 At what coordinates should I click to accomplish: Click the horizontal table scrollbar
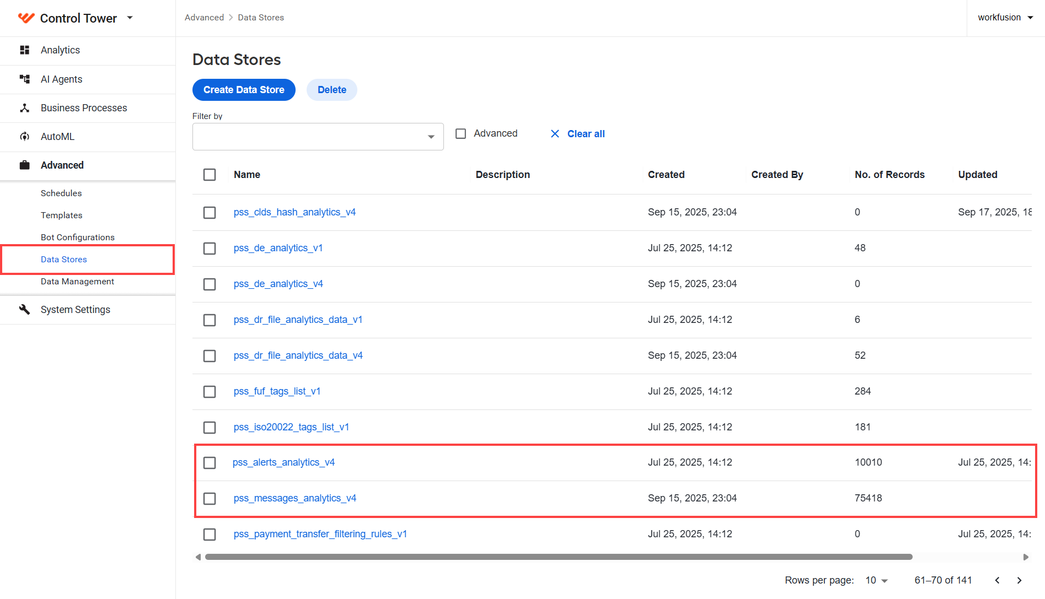pyautogui.click(x=559, y=557)
